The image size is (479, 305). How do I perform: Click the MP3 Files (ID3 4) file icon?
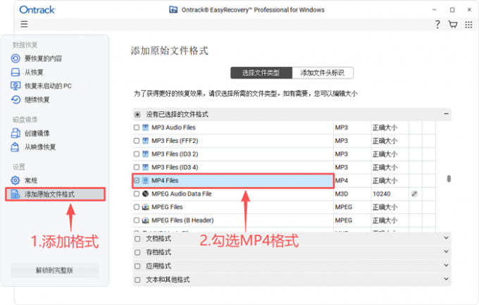click(146, 167)
